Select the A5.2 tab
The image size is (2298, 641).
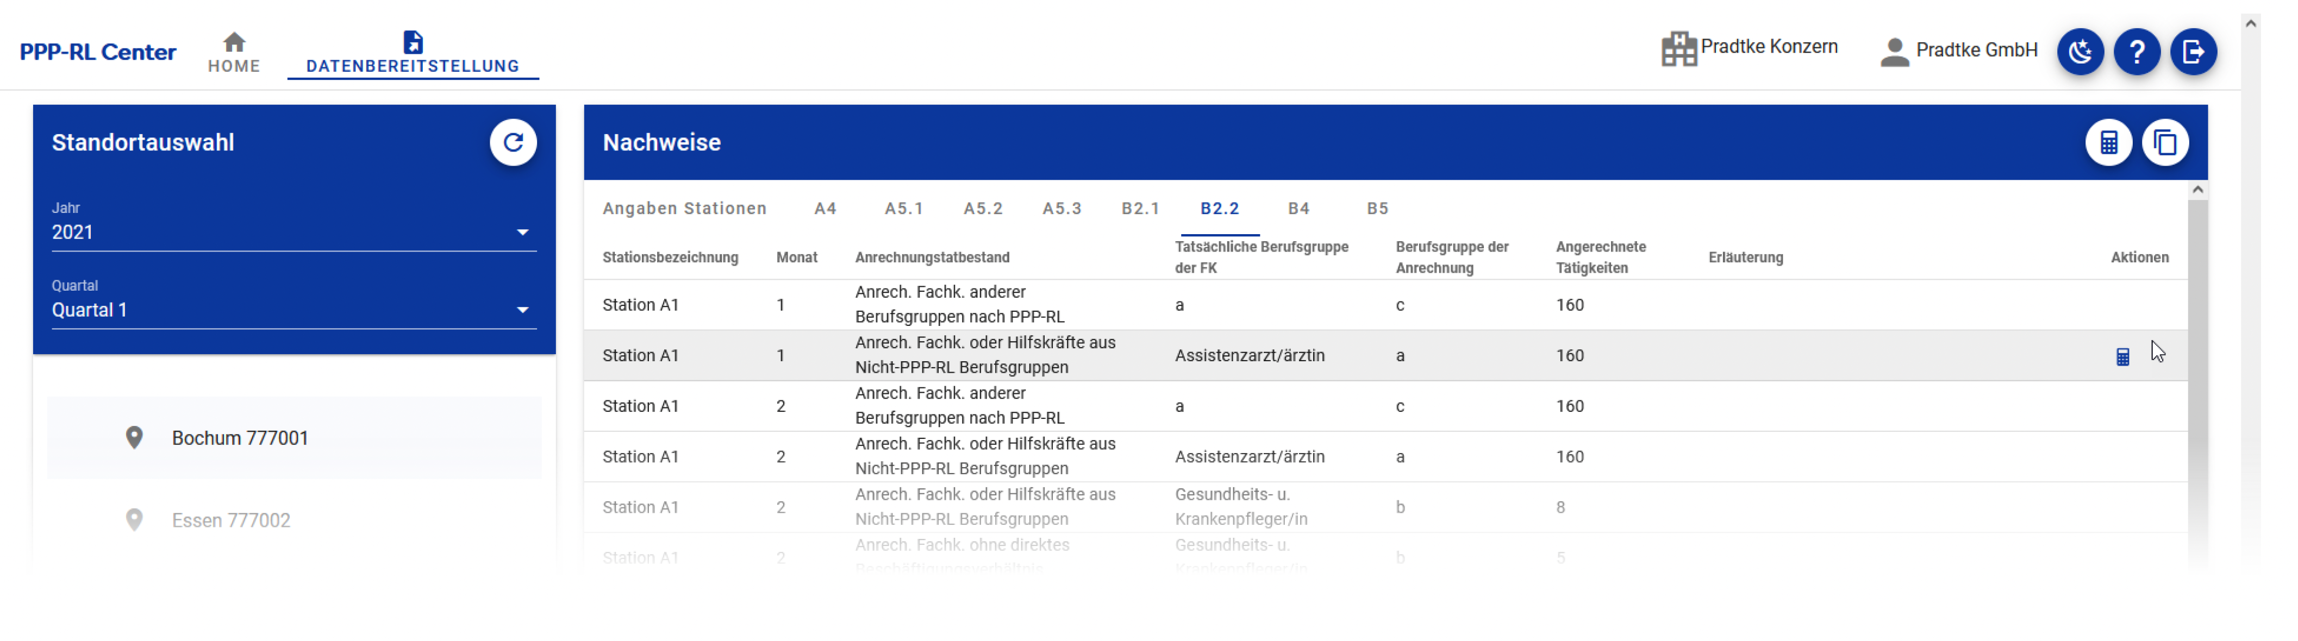[x=982, y=209]
